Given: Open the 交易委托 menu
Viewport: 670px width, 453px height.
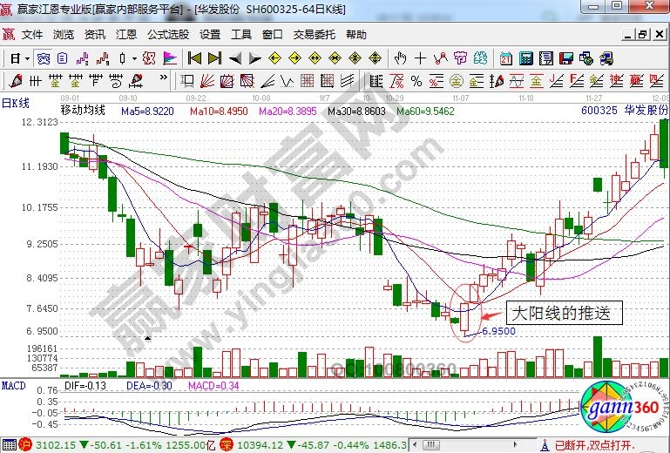Looking at the screenshot, I should 315,35.
